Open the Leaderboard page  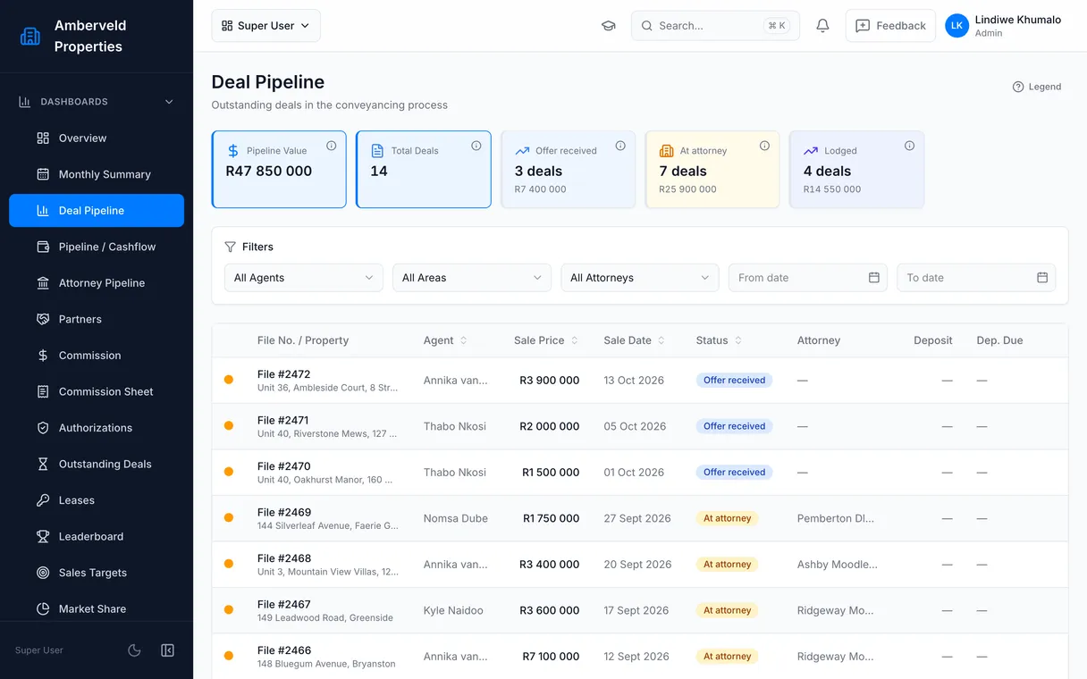97,536
